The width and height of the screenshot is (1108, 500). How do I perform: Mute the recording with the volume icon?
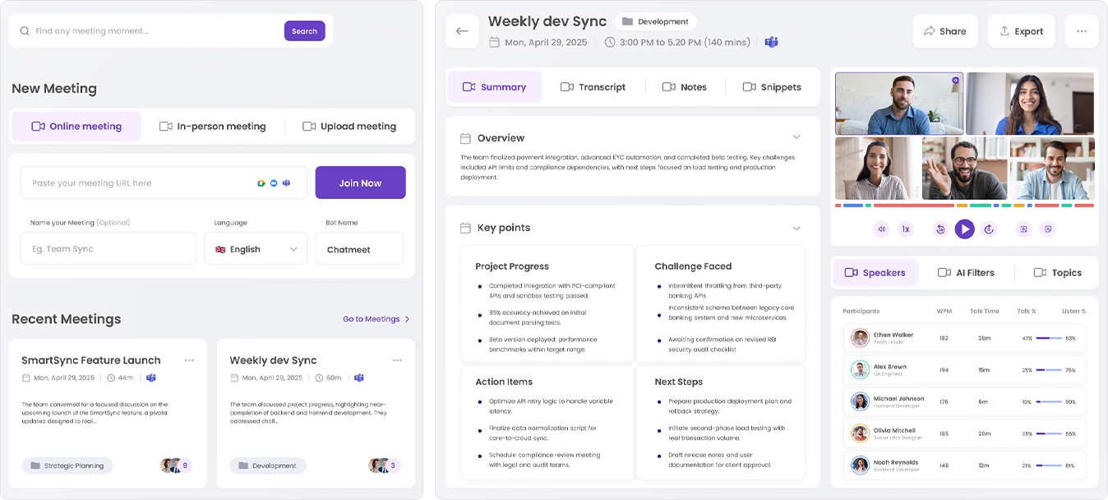pyautogui.click(x=882, y=229)
